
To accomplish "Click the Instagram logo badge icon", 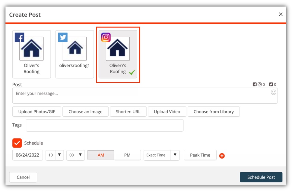I will click(106, 37).
